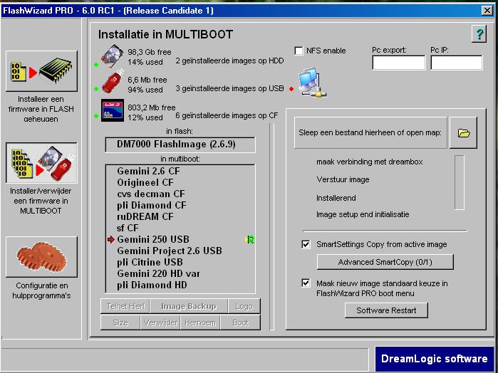Toggle SmartSettings Copy from active image

click(306, 244)
